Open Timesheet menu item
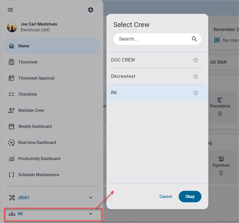The width and height of the screenshot is (239, 223). point(52,62)
